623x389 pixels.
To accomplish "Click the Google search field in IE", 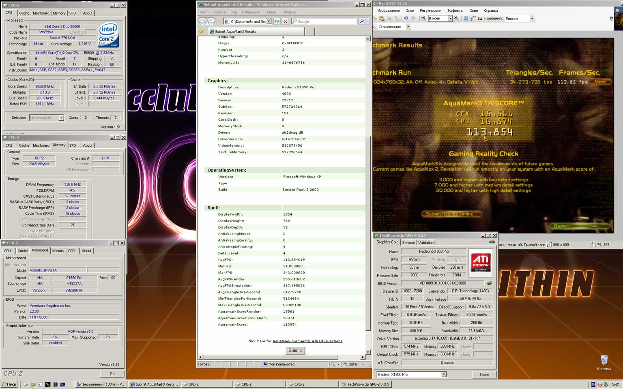I will [x=324, y=21].
